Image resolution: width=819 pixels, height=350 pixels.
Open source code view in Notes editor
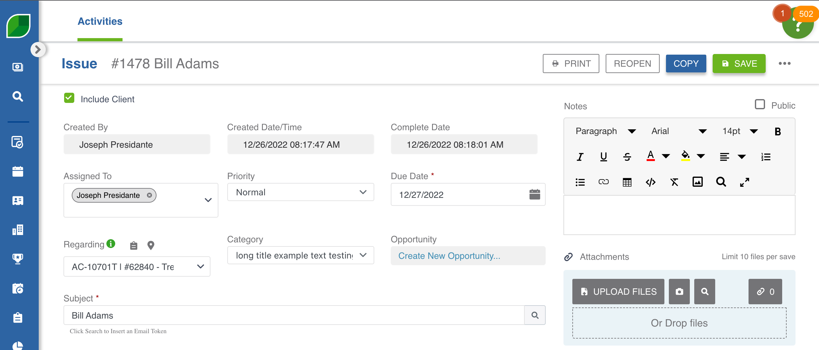pos(650,182)
